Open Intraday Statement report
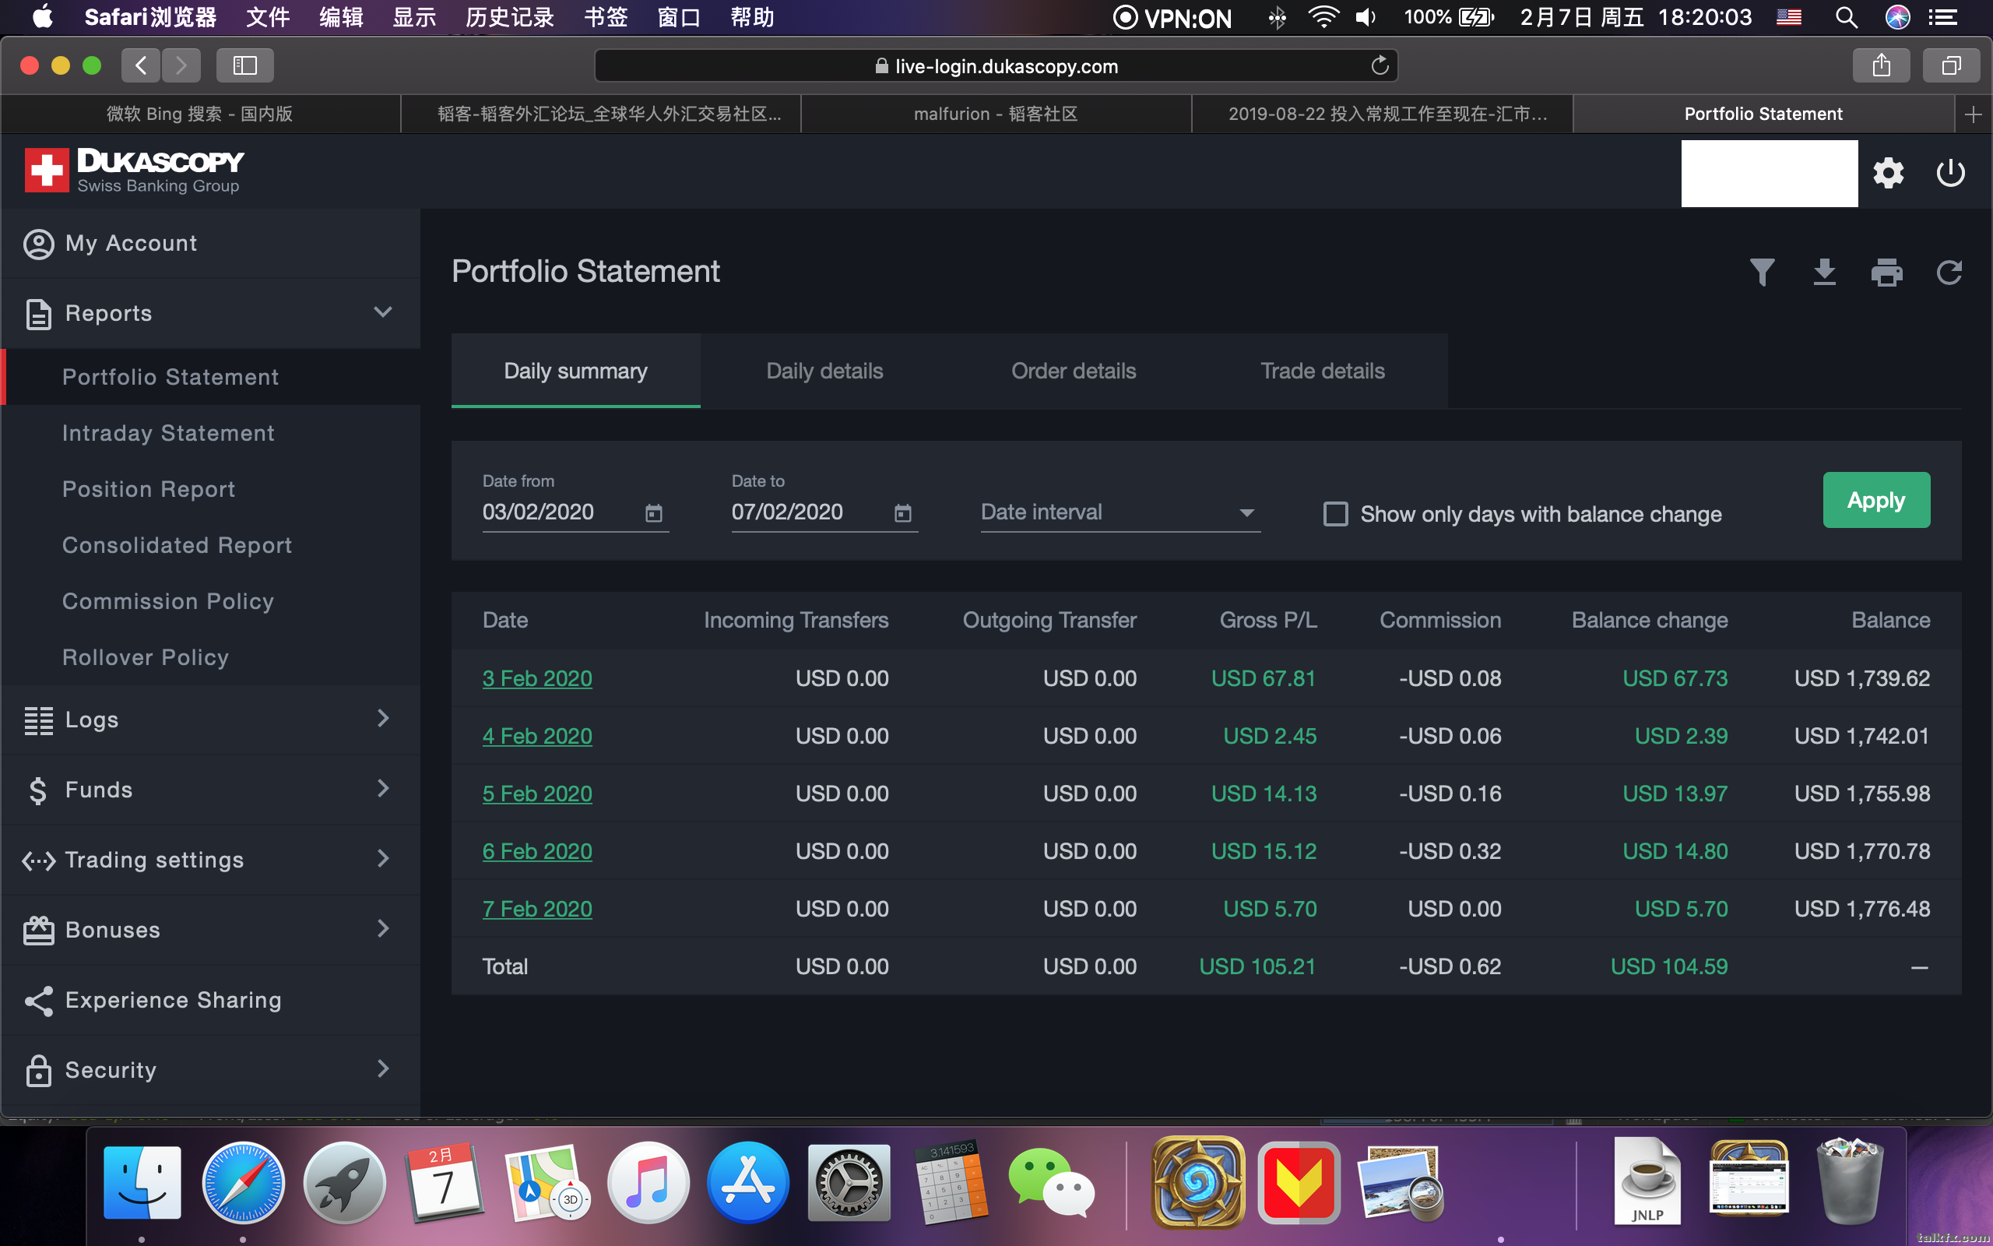 tap(169, 433)
